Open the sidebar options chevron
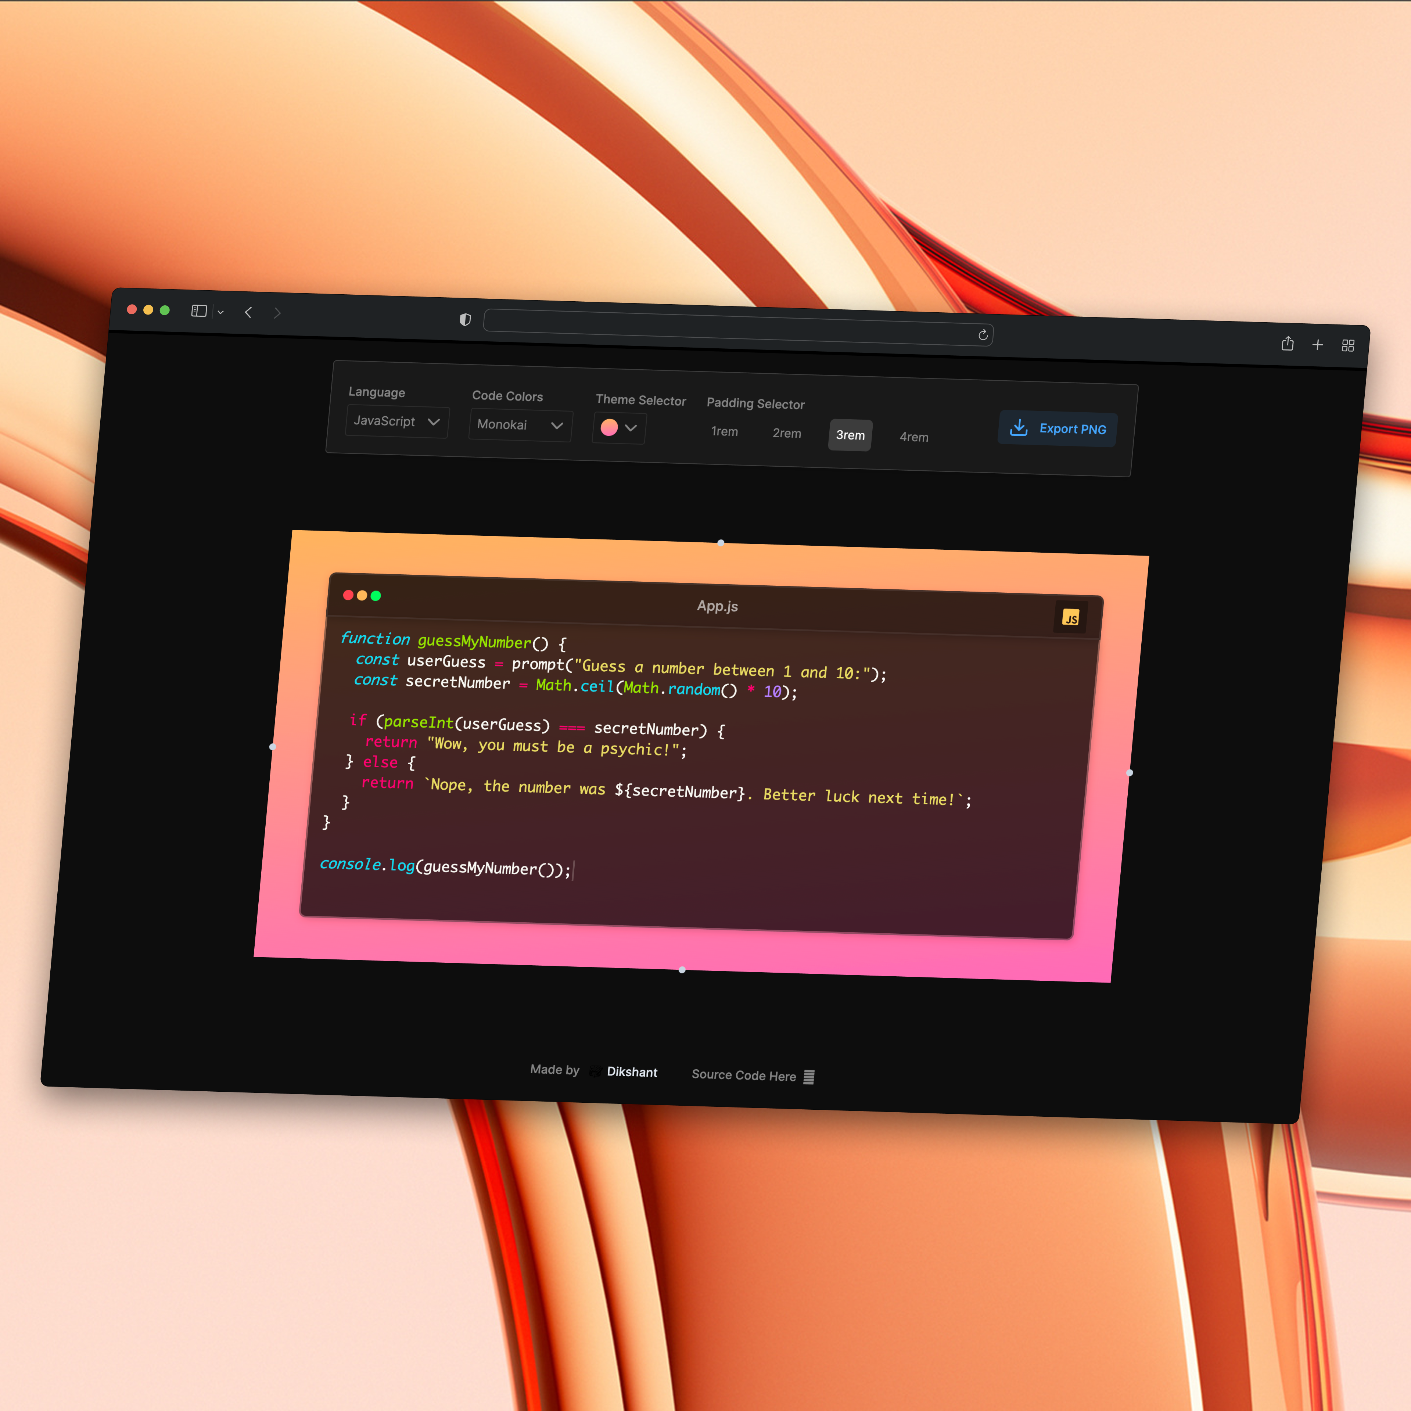This screenshot has width=1411, height=1411. point(220,312)
